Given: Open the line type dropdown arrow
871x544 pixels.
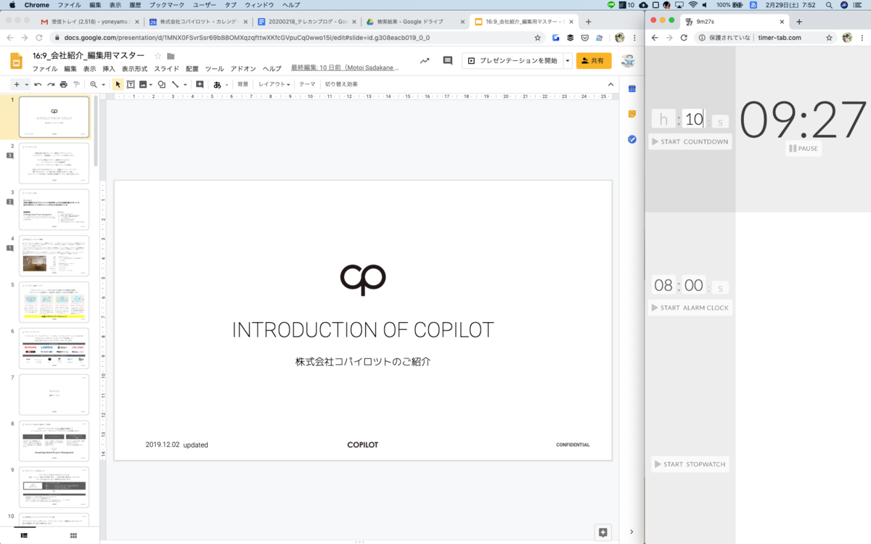Looking at the screenshot, I should coord(184,85).
